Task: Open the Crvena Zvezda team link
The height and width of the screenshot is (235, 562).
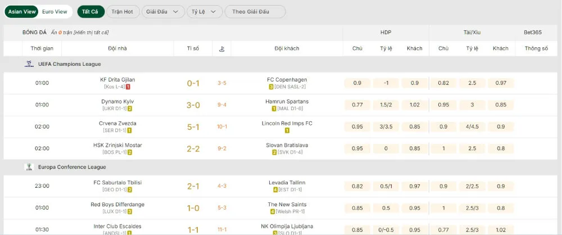Action: point(118,123)
